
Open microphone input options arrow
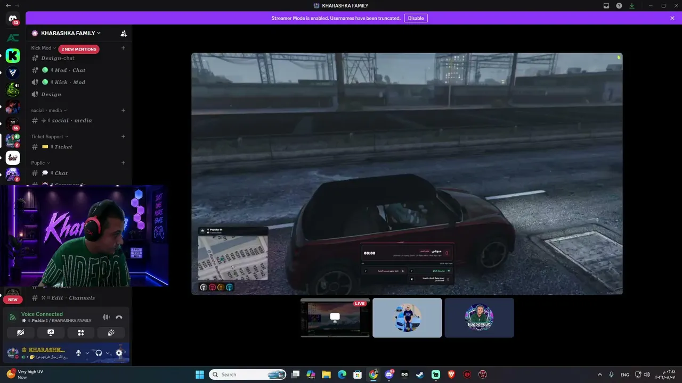[87, 353]
